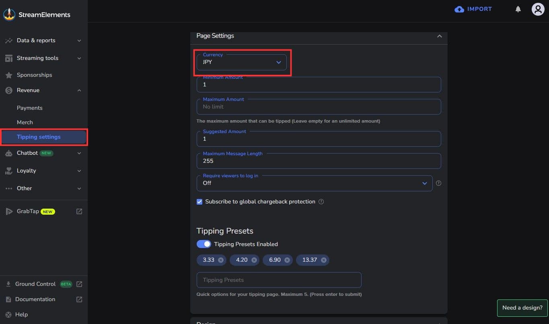Collapse the Page Settings section
Viewport: 549px width, 324px height.
[439, 36]
